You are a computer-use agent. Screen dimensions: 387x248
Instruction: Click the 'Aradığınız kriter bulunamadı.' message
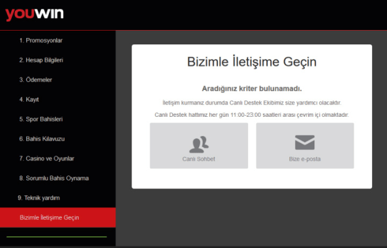tap(252, 89)
